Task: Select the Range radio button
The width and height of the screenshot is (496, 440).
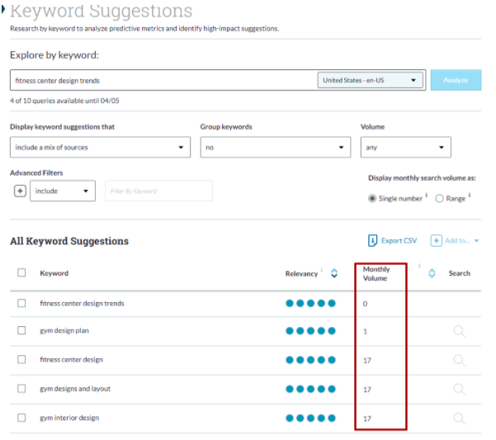Action: [x=439, y=198]
